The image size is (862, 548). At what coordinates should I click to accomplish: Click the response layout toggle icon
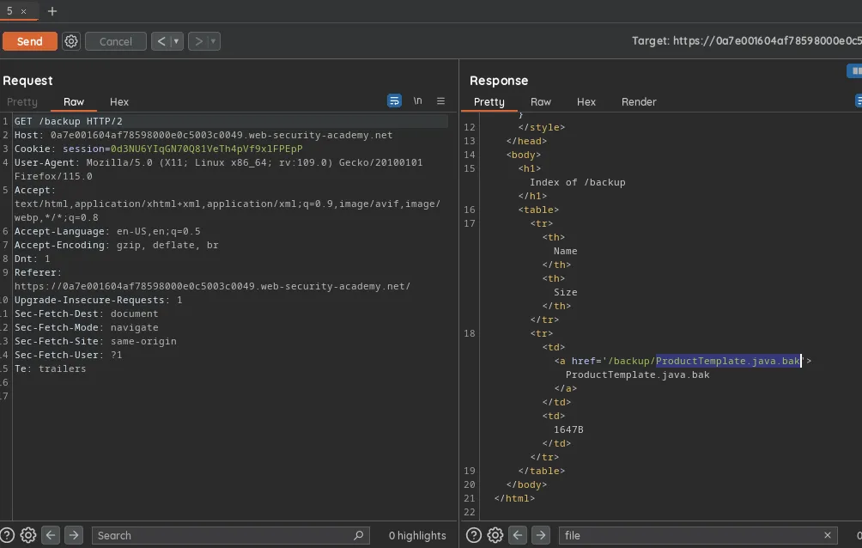coord(855,71)
